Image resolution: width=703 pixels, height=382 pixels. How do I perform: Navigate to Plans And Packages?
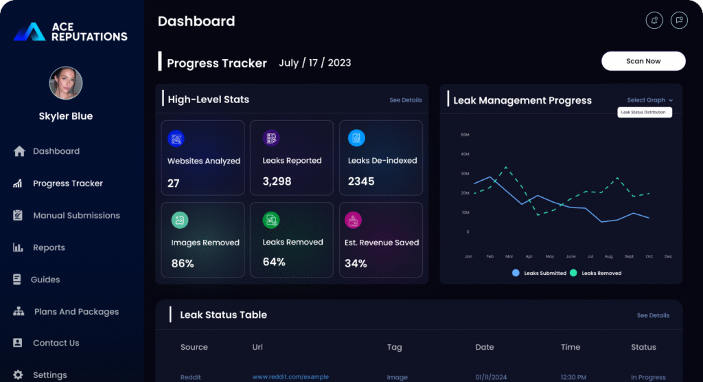[x=76, y=312]
